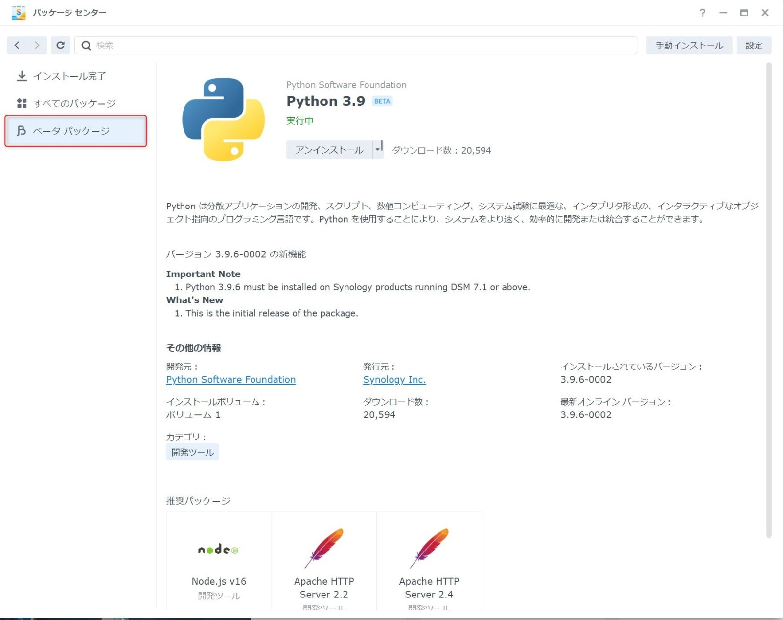Click the 開発ツール category tag
The height and width of the screenshot is (620, 783).
192,452
